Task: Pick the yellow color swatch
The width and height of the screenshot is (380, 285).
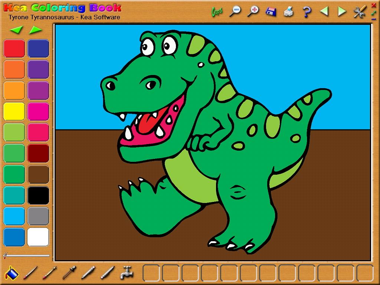Action: point(14,110)
